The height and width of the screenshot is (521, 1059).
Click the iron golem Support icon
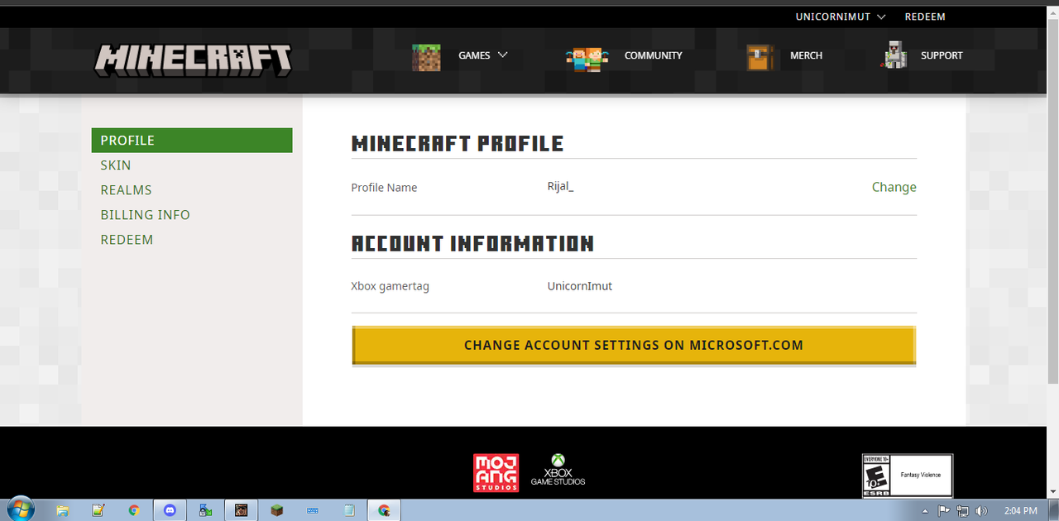894,55
